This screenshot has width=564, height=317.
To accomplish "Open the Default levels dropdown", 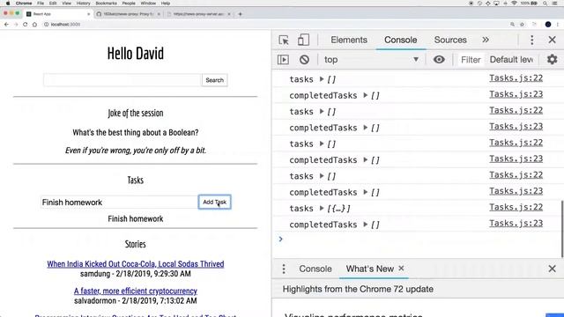I will click(x=511, y=60).
